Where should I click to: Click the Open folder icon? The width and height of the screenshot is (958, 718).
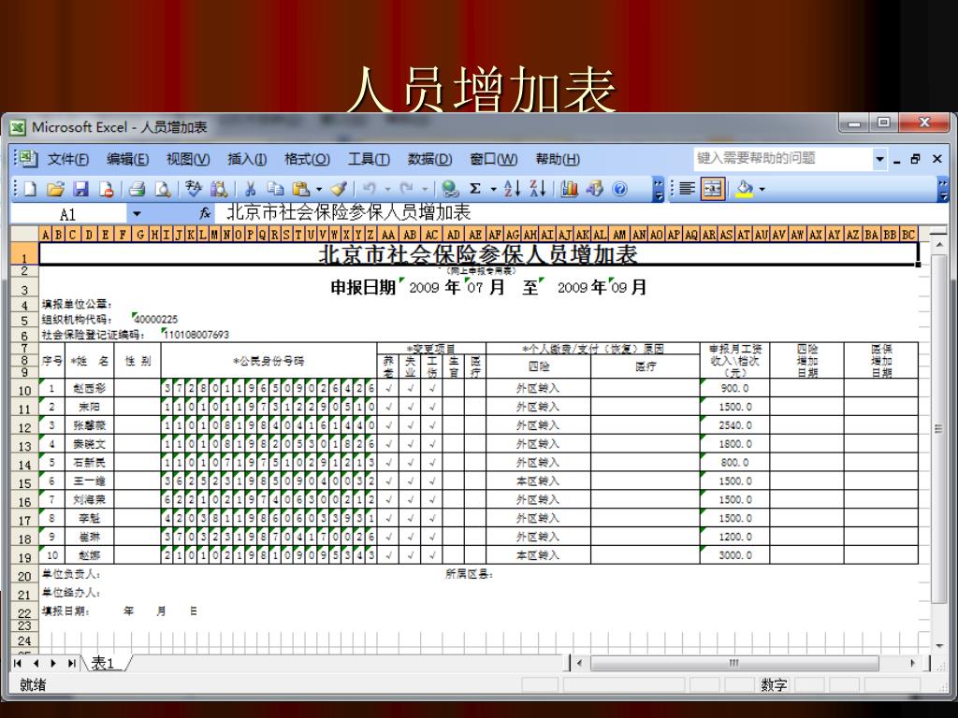[x=55, y=189]
